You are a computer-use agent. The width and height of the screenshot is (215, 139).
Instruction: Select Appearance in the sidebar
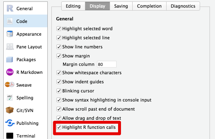click(x=29, y=34)
